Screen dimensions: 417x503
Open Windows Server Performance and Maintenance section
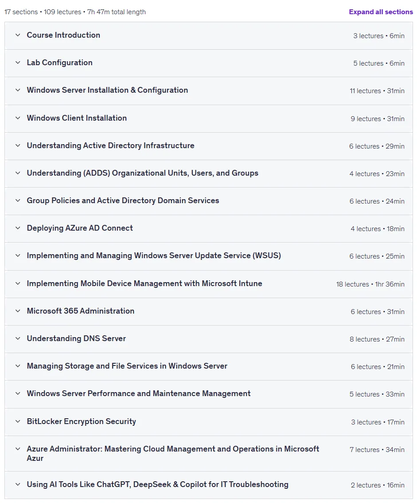tap(209, 394)
